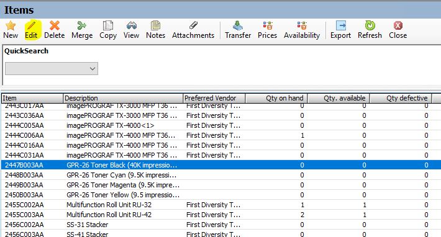Click GPR-26 Toner Yellow description

(123, 195)
